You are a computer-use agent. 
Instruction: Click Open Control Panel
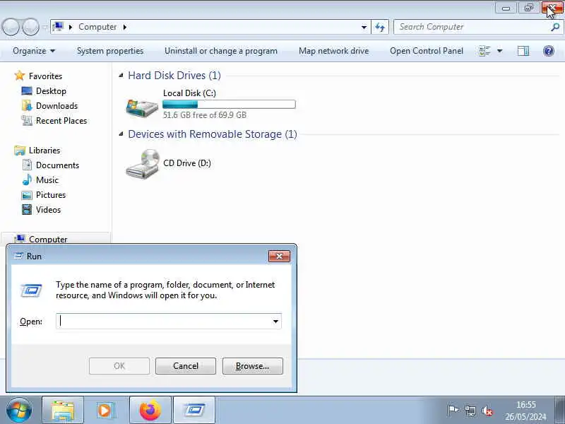click(427, 51)
